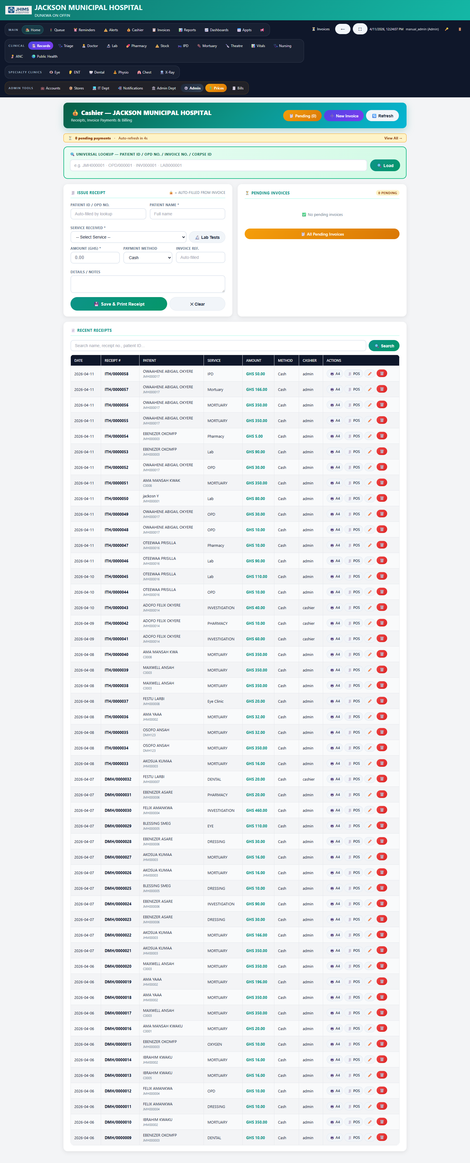Delete receipt ITH/0000058 using the trash icon

pos(382,373)
